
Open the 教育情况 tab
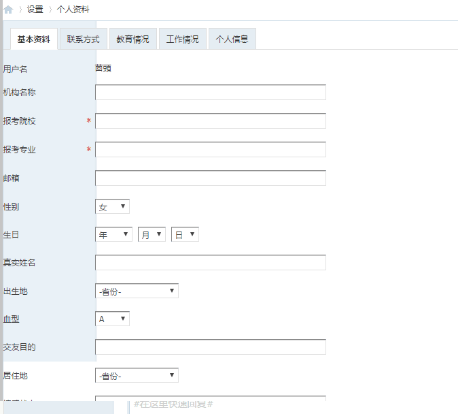[133, 39]
